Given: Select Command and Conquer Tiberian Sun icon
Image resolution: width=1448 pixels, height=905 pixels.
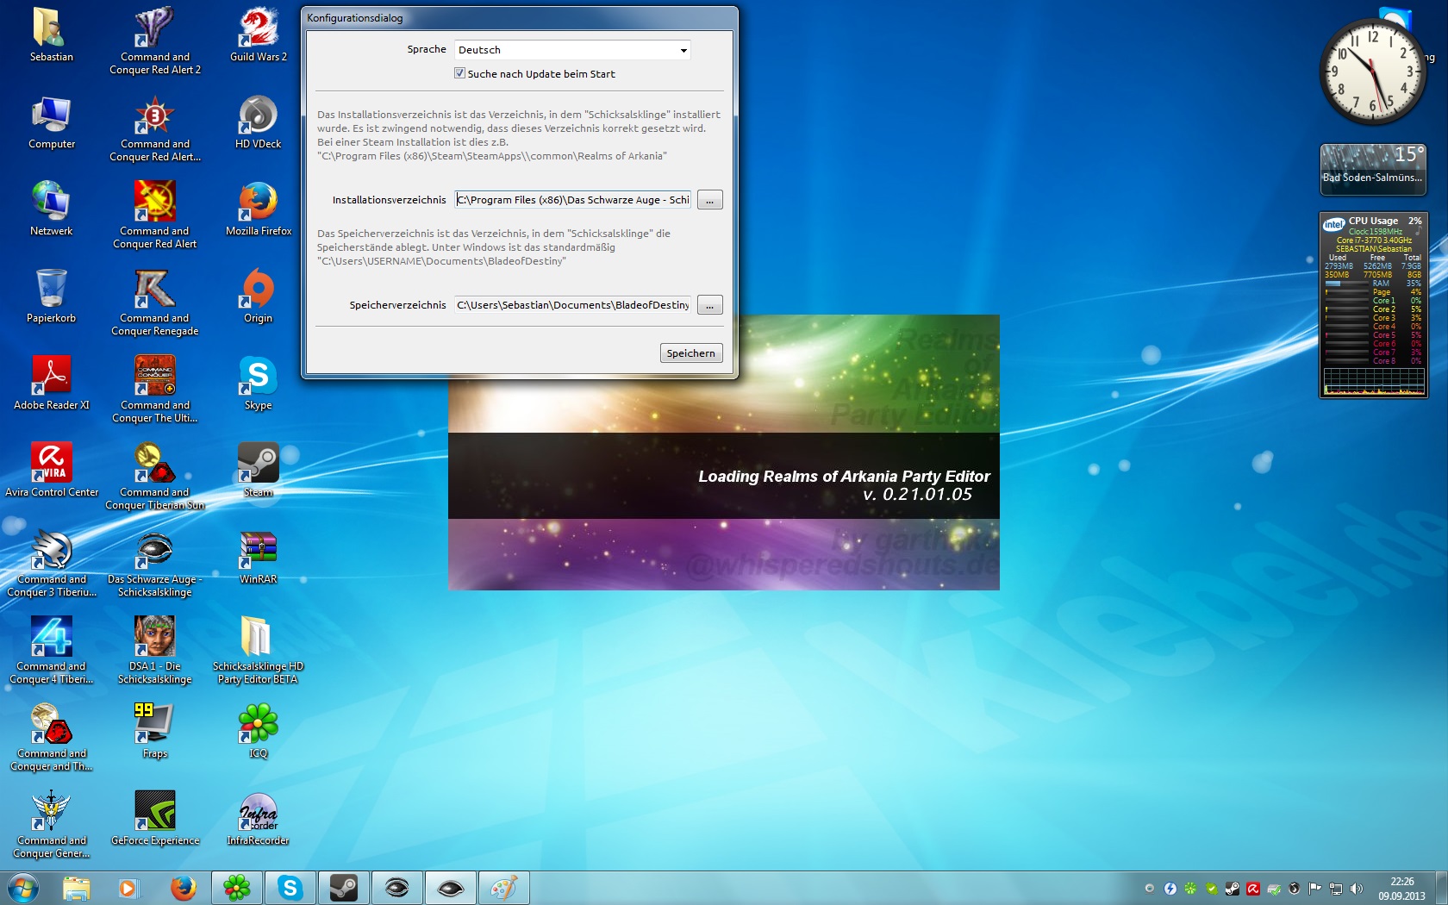Looking at the screenshot, I should click(x=155, y=477).
